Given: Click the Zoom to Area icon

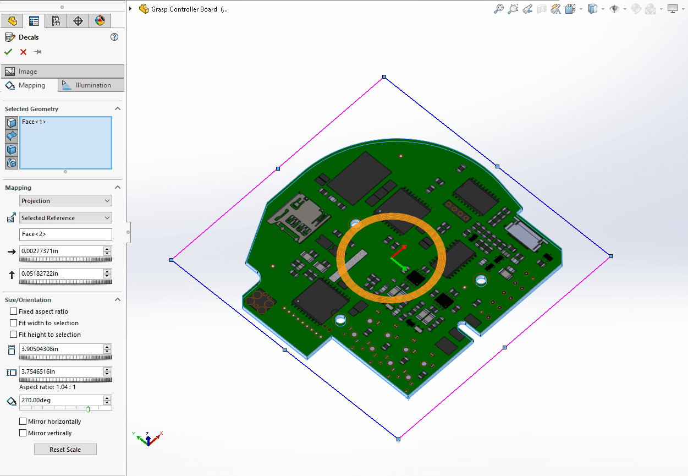Looking at the screenshot, I should tap(513, 9).
